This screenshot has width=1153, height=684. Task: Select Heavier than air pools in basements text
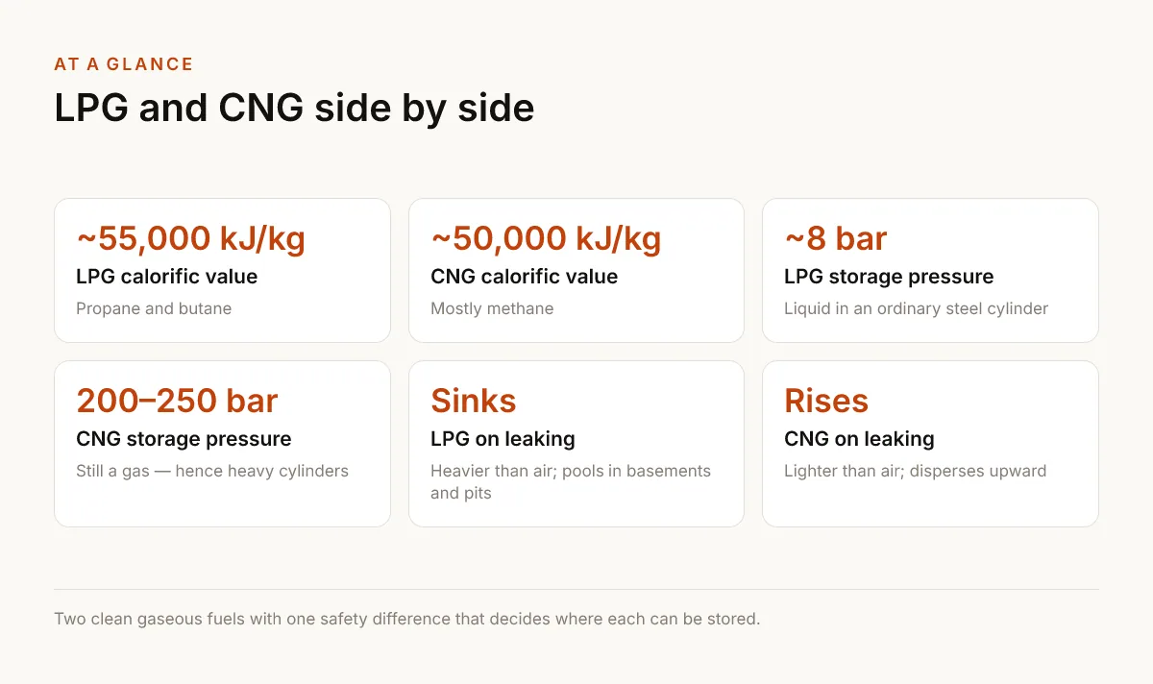[x=571, y=482]
